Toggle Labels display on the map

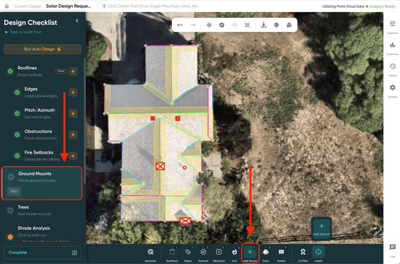318,254
